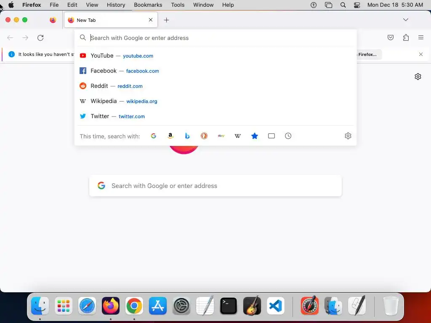
Task: Go forward using the forward arrow
Action: [x=25, y=37]
